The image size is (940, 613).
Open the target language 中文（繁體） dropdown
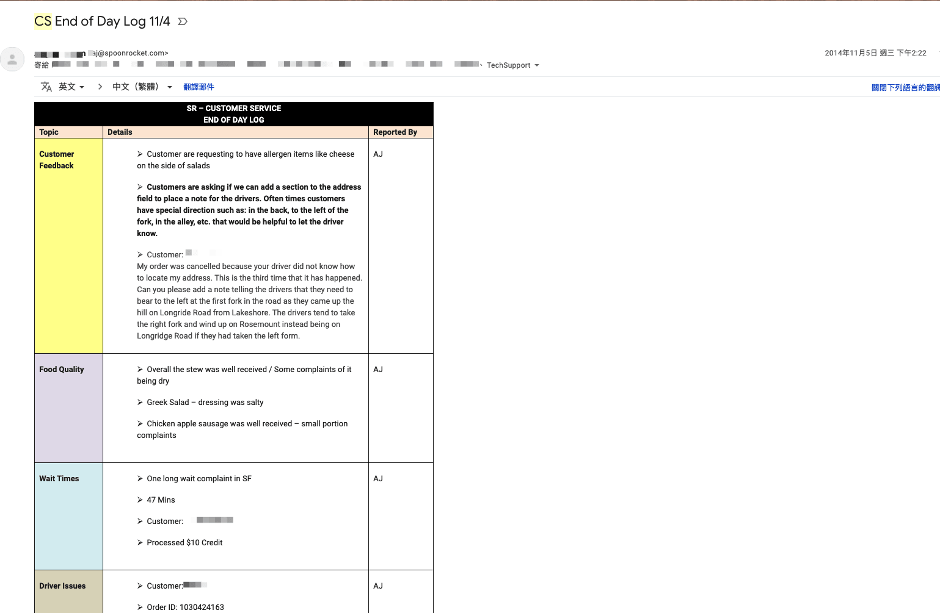pos(142,87)
